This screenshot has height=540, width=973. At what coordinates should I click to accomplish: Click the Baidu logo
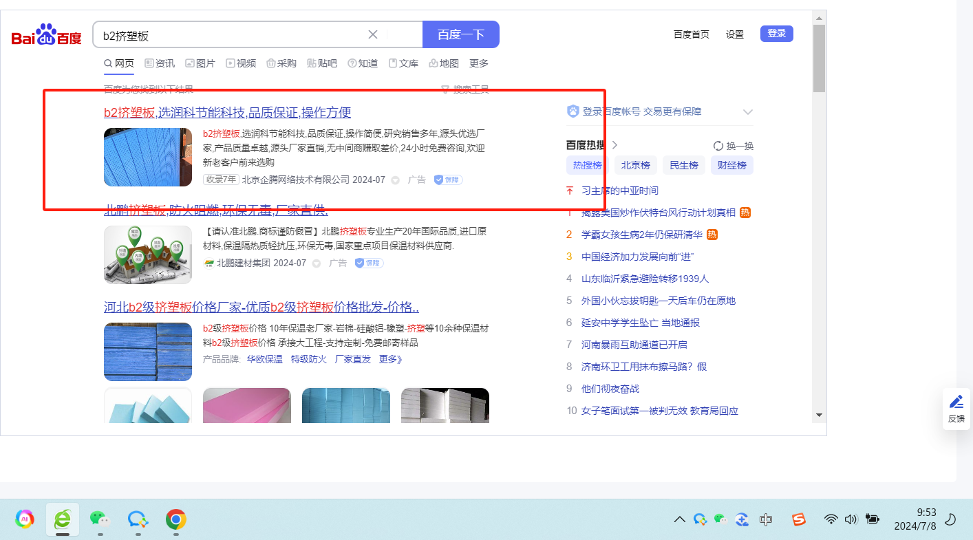pyautogui.click(x=46, y=35)
